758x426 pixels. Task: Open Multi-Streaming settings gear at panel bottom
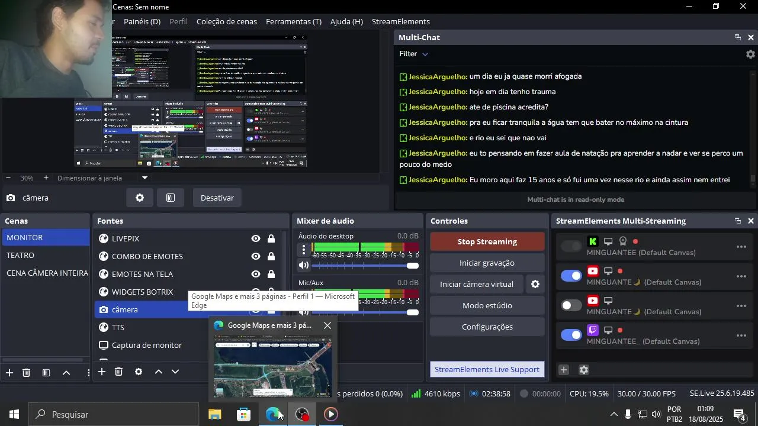(584, 370)
